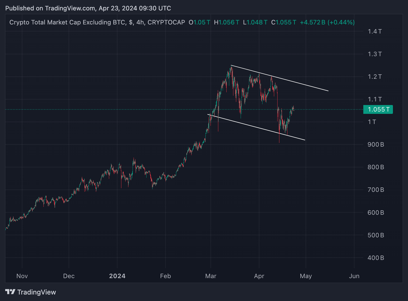Click the 1.4 T price axis label

(374, 31)
